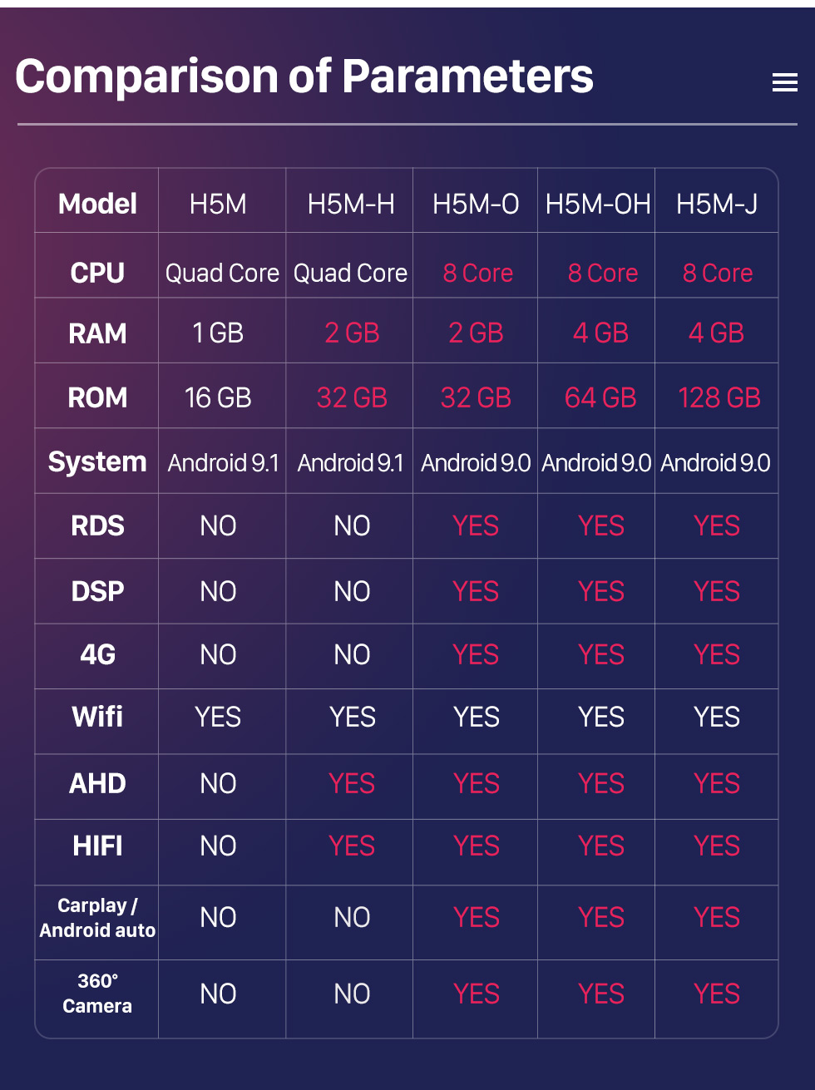
Task: Click the Carplay / Android auto label
Action: 97,918
